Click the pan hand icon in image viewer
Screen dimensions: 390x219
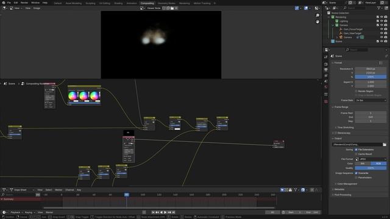pos(317,22)
